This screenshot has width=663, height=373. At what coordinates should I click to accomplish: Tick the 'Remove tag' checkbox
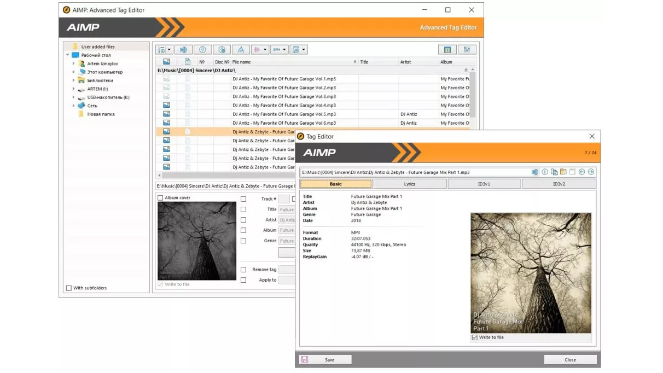[243, 270]
